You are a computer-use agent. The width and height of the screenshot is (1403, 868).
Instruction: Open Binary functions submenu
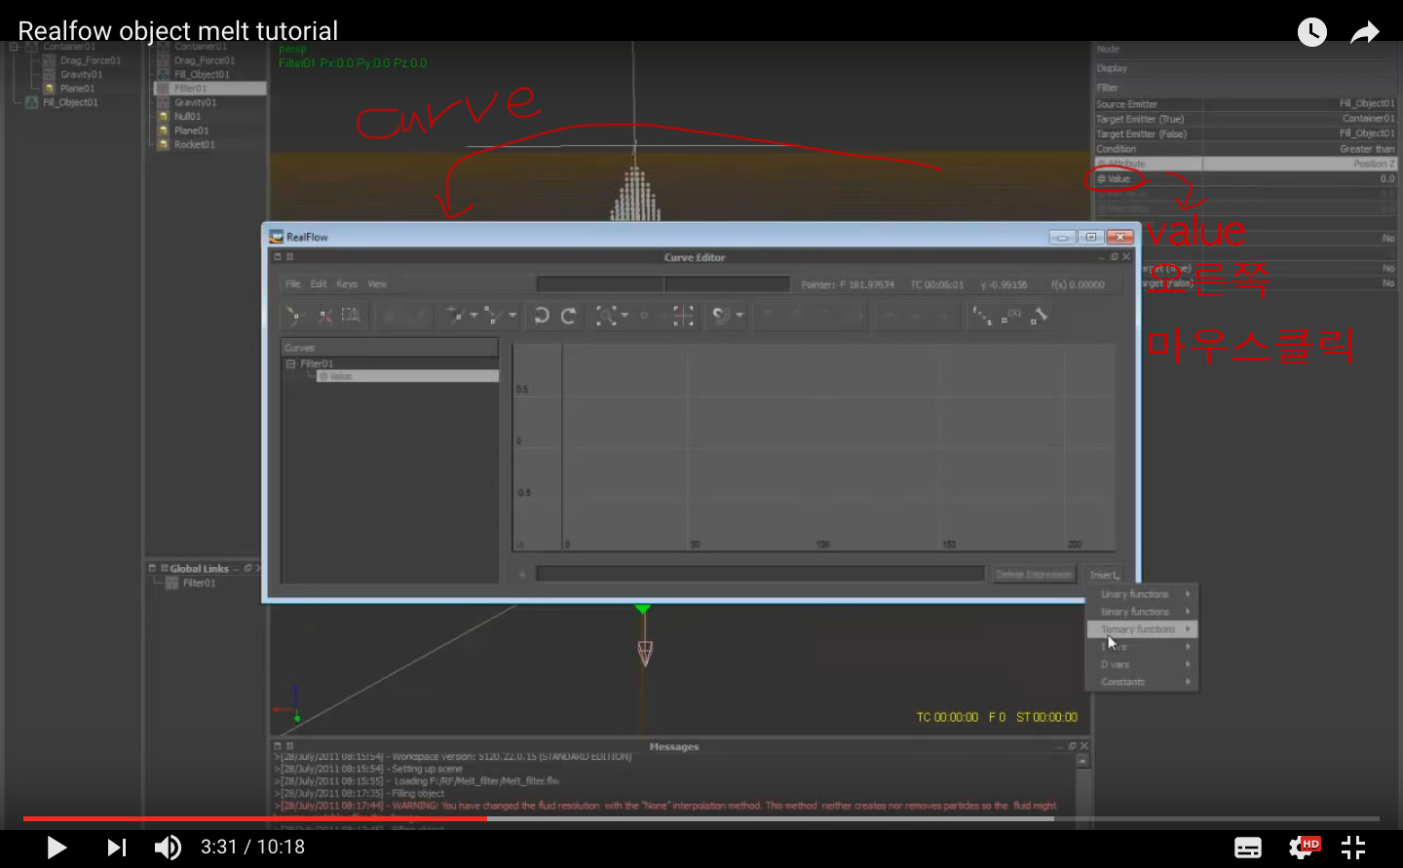(x=1142, y=612)
